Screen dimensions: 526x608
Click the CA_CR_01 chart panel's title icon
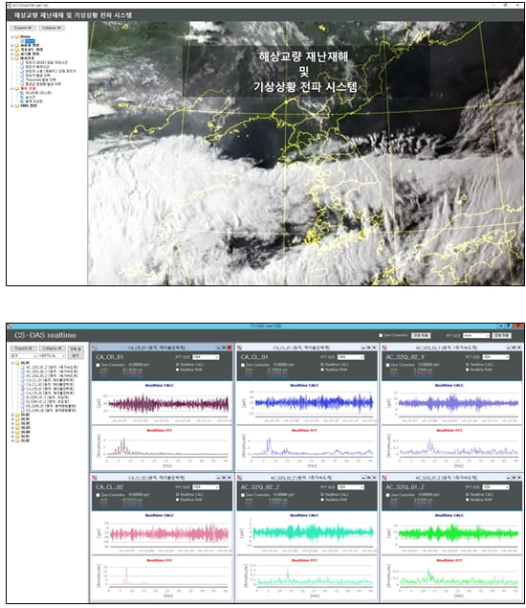94,348
